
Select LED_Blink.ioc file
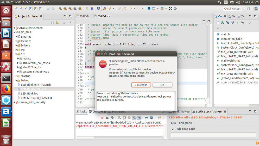pos(29,94)
